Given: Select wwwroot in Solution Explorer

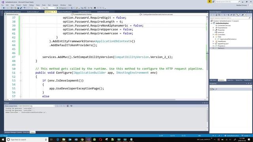Looking at the screenshot, I should tap(221, 32).
